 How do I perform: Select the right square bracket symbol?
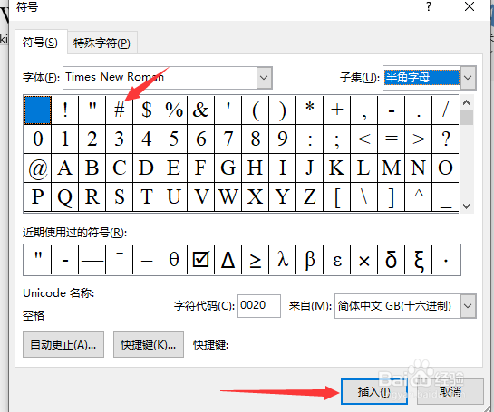click(x=392, y=197)
